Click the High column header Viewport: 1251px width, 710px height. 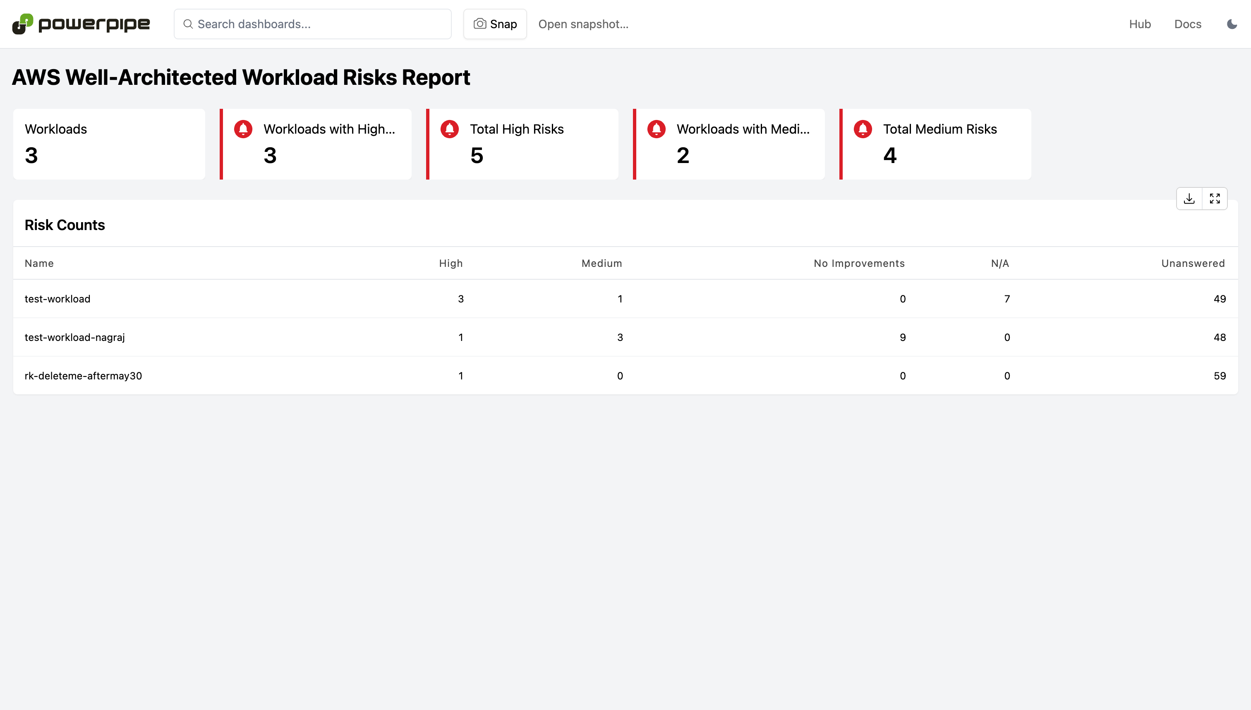[451, 263]
